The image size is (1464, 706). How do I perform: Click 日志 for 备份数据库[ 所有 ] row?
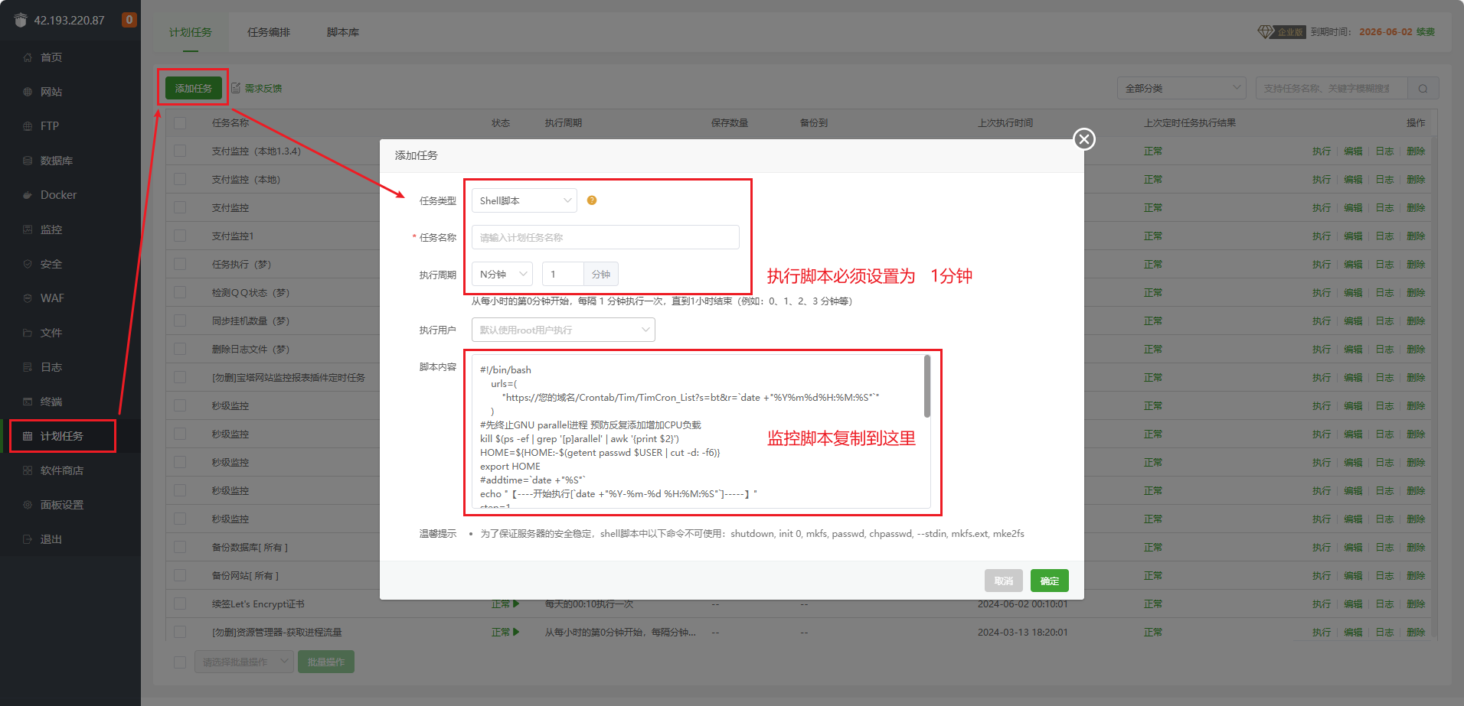pos(1384,548)
